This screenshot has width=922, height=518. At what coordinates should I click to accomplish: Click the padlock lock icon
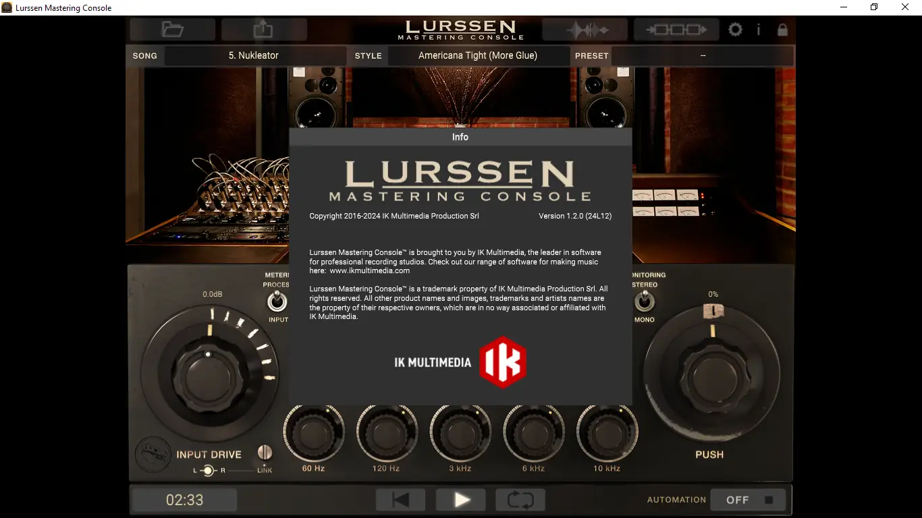pos(782,30)
